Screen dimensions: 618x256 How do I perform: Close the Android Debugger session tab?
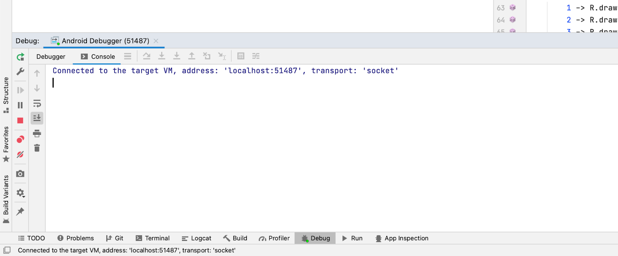[156, 41]
